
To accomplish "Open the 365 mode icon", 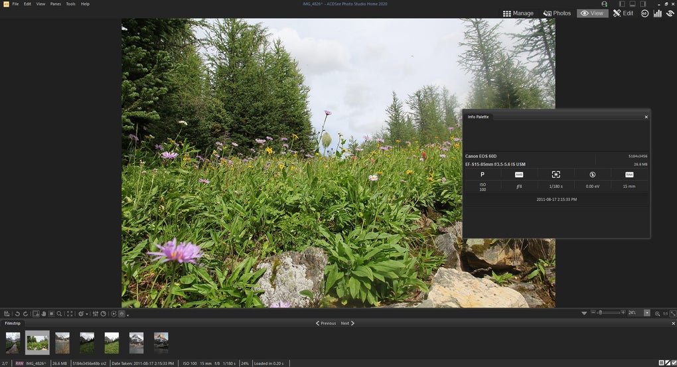I will pos(644,13).
